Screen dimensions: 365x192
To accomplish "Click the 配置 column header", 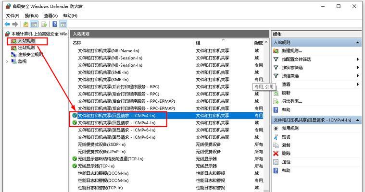I will click(x=258, y=43).
